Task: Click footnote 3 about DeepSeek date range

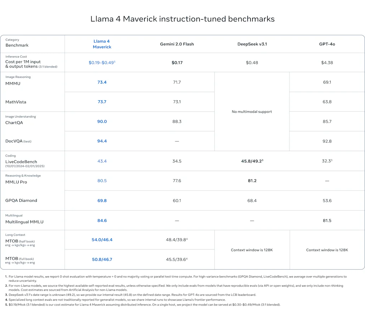Action: click(130, 295)
